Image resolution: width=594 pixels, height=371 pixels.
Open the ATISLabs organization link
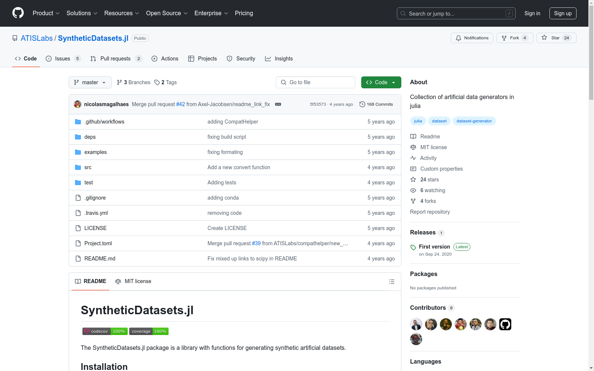click(37, 38)
